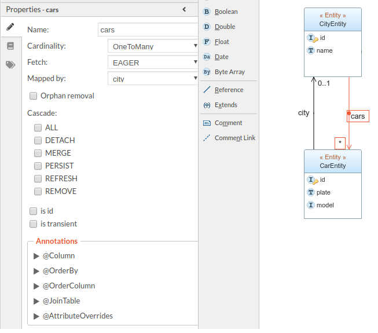The height and width of the screenshot is (333, 378).
Task: Select the Date attribute palette icon
Action: point(207,57)
